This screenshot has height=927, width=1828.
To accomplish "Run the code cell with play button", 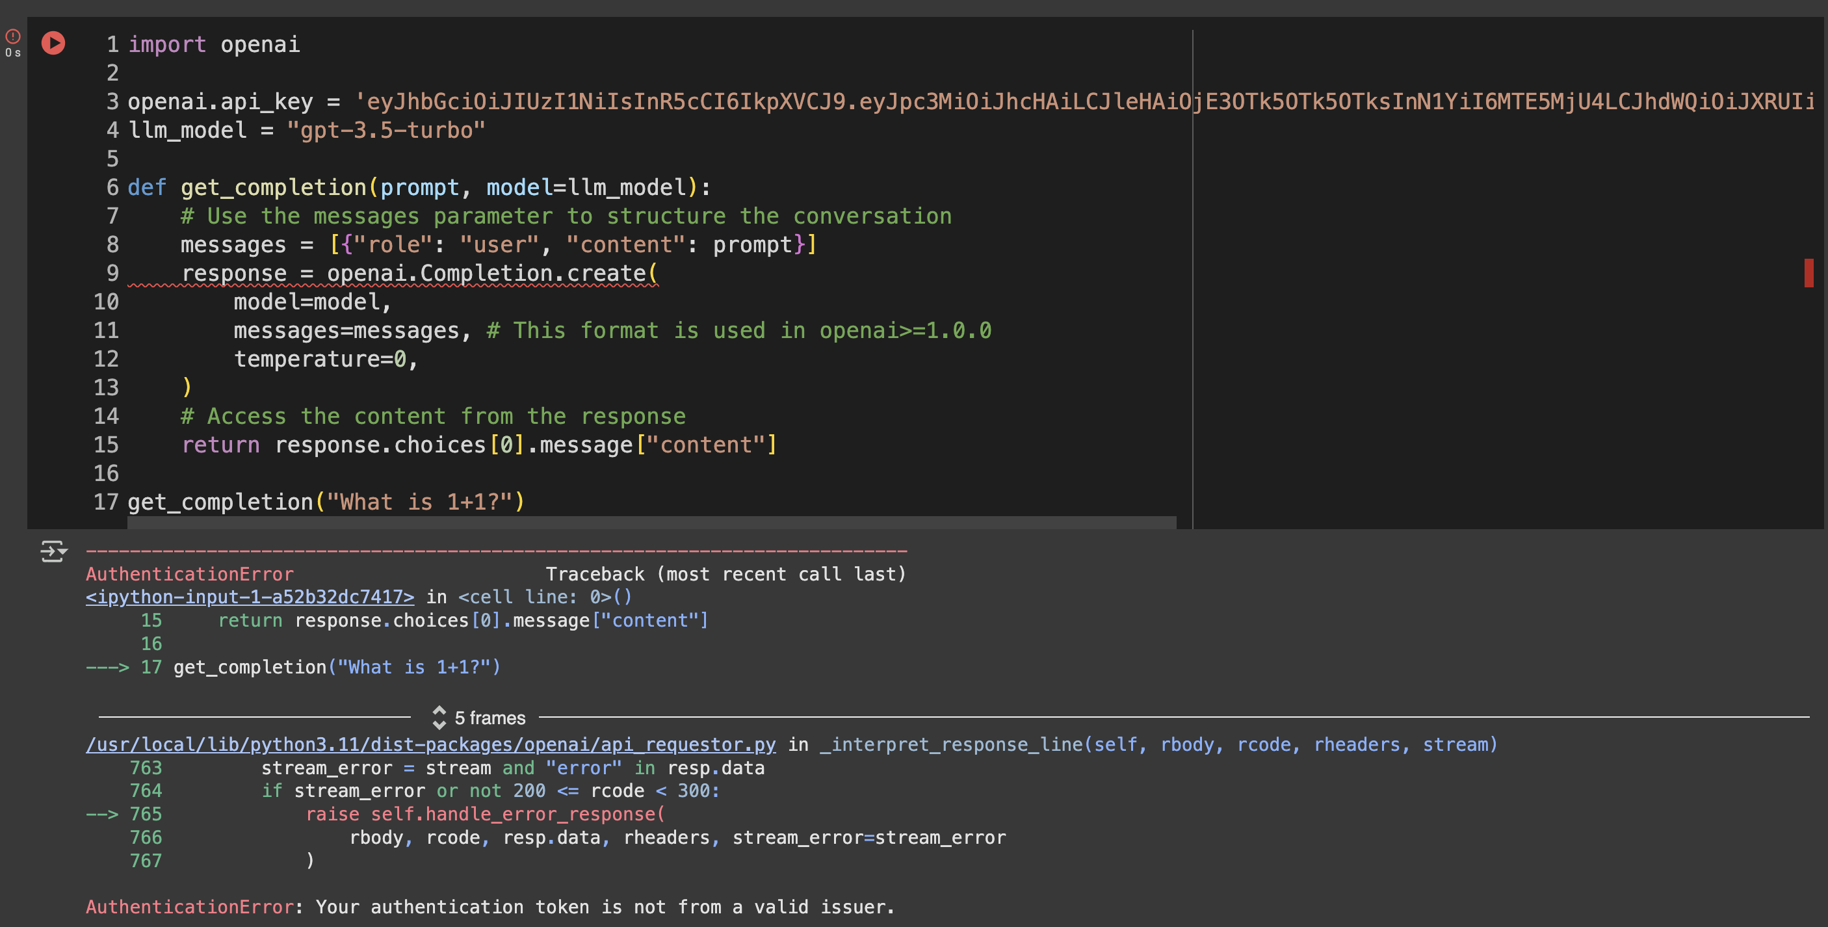I will (53, 44).
